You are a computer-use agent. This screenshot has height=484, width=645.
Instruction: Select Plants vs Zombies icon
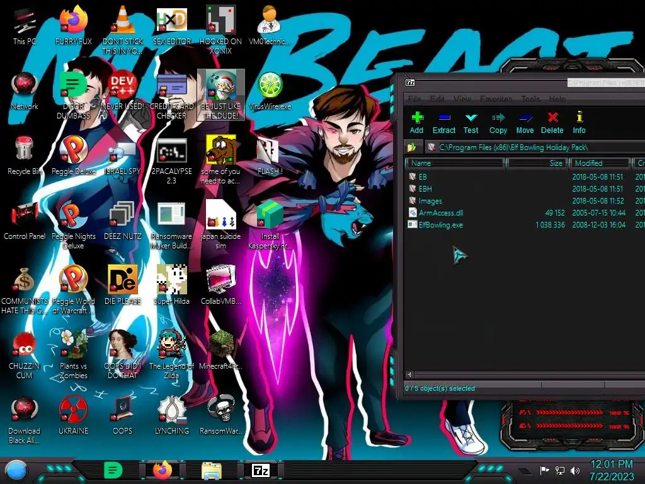click(73, 353)
